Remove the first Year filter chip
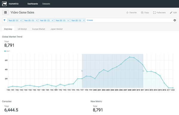Screen dimensions: 179x115 click(x=21, y=21)
